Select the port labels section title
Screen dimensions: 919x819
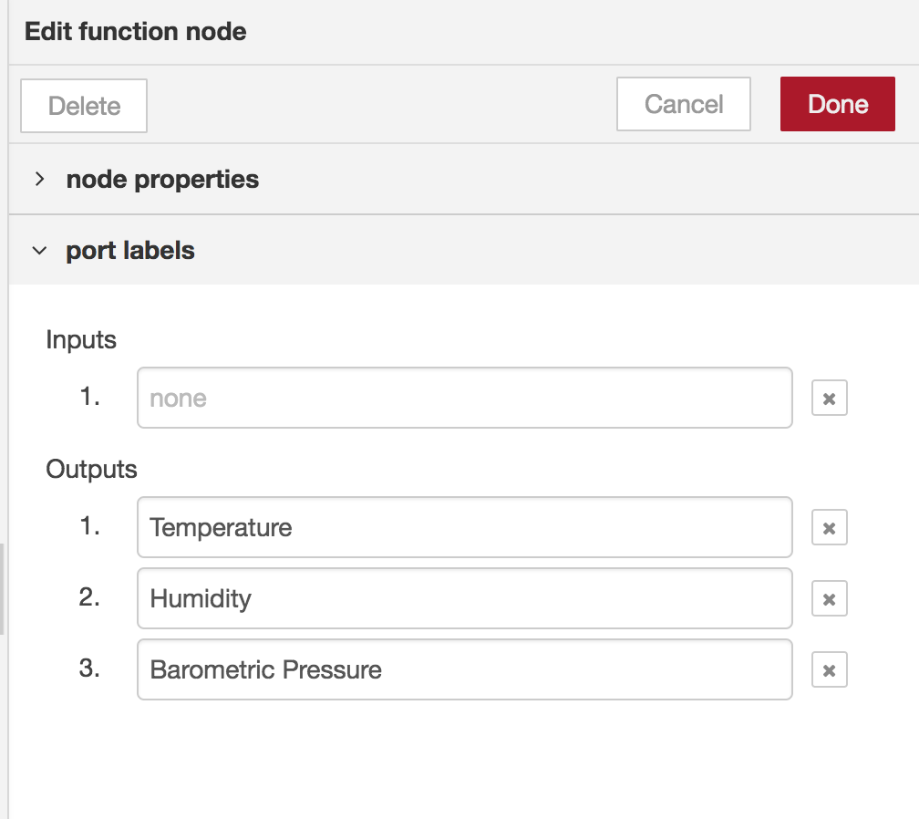129,250
